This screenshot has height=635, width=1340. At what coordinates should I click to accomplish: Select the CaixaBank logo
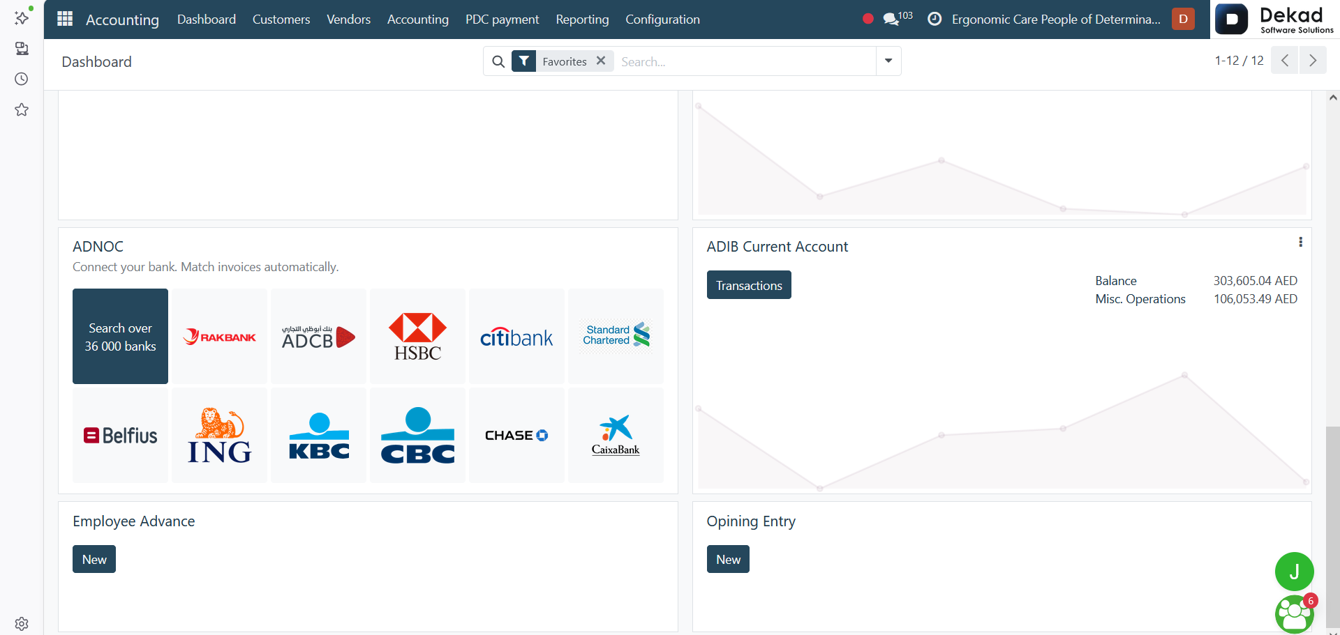pos(616,435)
